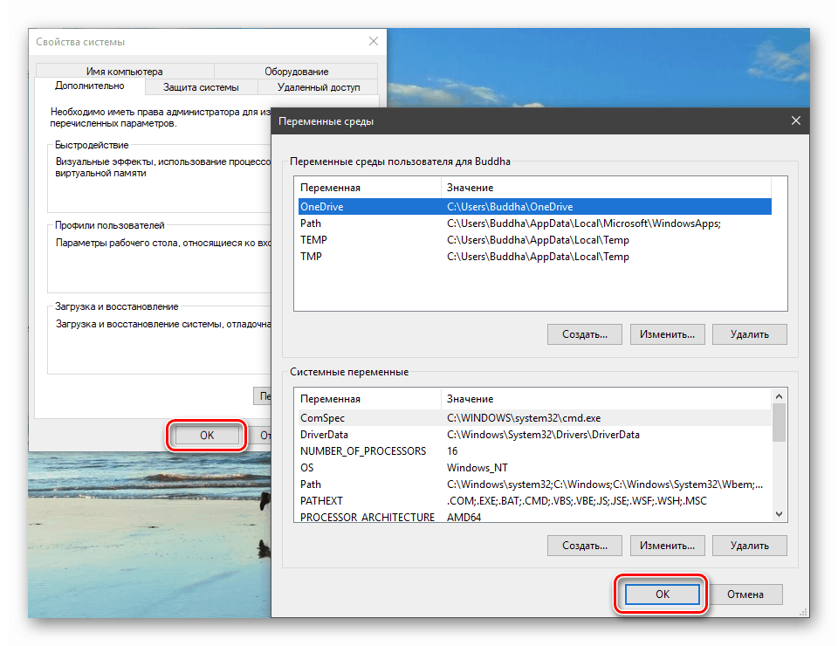Click Отмена in the Переменные среды dialog

coord(745,594)
